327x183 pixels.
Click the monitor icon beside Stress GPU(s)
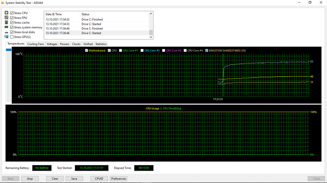coord(6,37)
